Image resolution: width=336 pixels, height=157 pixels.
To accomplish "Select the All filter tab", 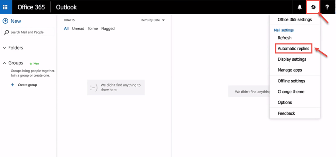I will (66, 28).
